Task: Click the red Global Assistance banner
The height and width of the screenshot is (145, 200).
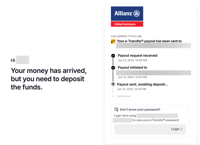Action: coord(127,24)
